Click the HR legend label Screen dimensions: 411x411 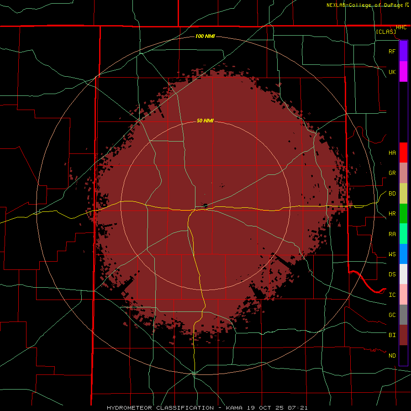392,214
